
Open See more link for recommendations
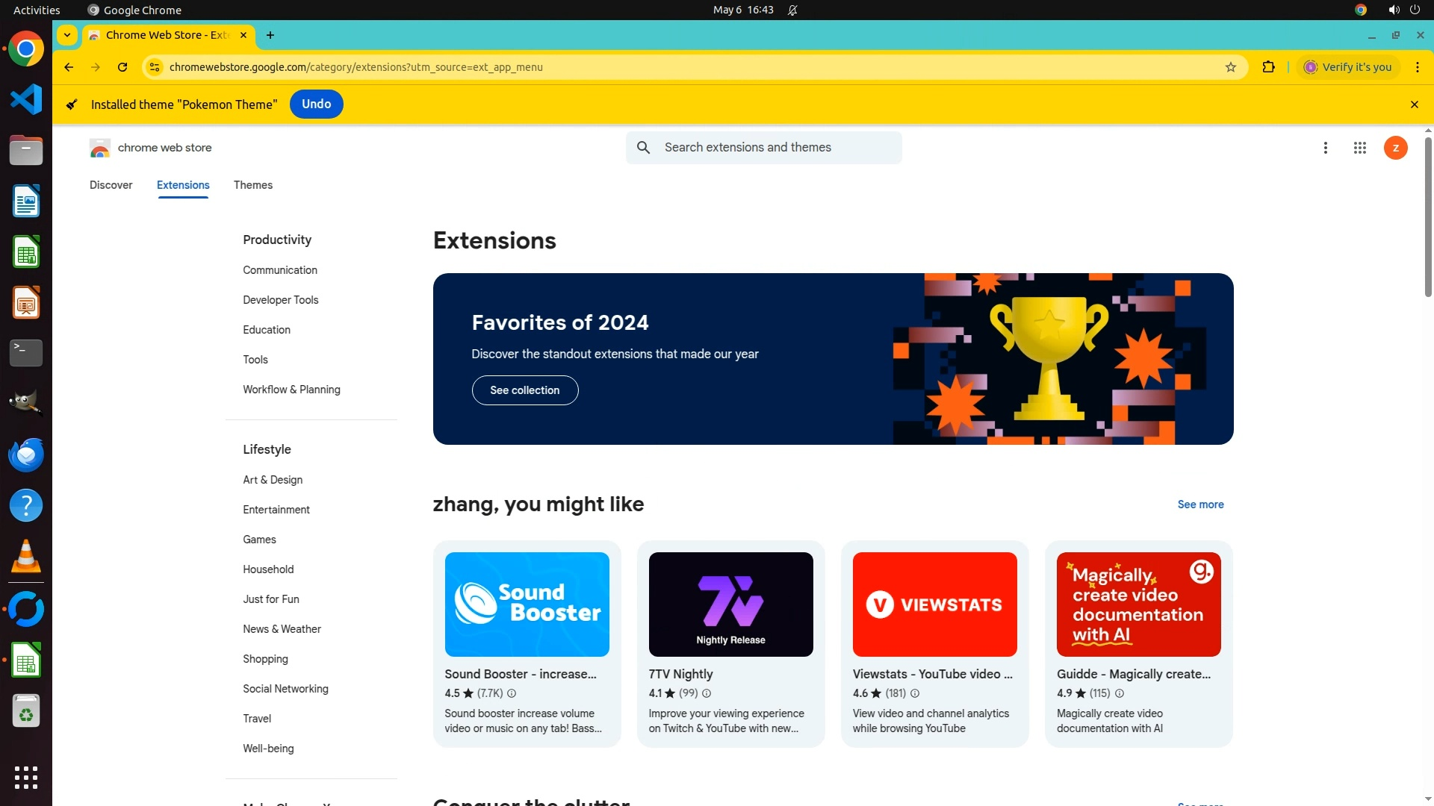[x=1200, y=504]
